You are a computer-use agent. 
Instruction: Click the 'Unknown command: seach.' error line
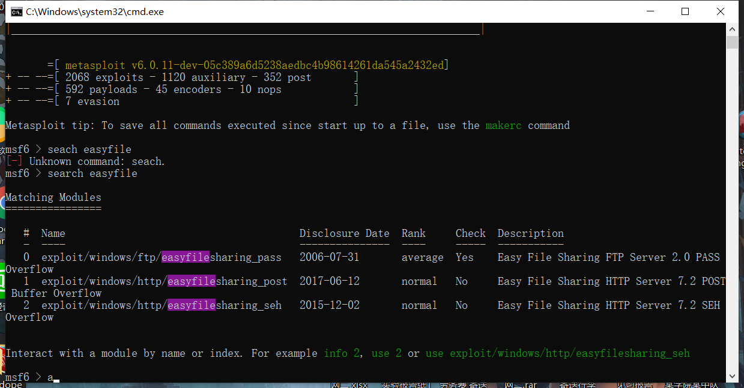(85, 161)
